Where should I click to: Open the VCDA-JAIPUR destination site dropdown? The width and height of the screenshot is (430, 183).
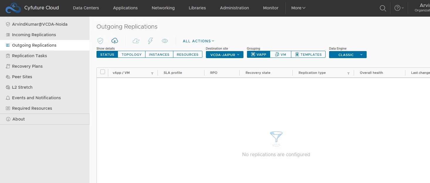click(x=224, y=55)
